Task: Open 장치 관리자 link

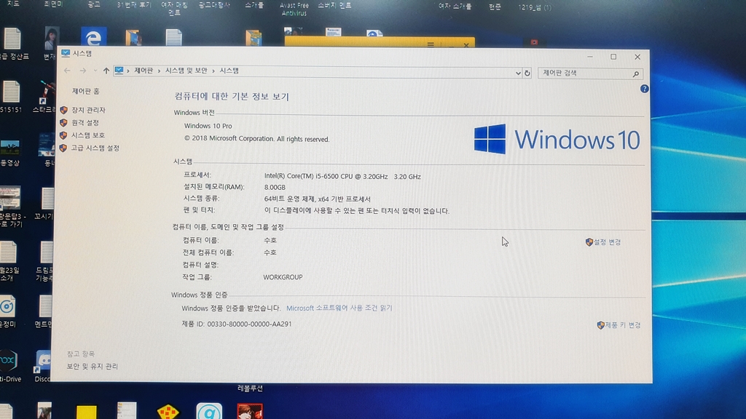Action: [x=88, y=110]
